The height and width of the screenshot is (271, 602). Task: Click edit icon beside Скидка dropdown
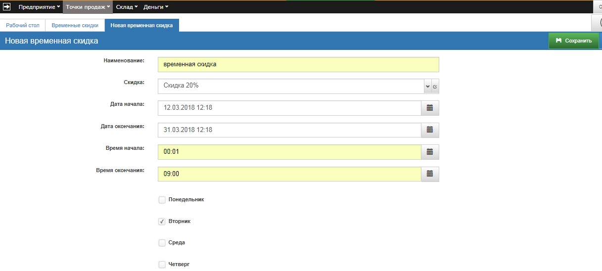coord(435,86)
